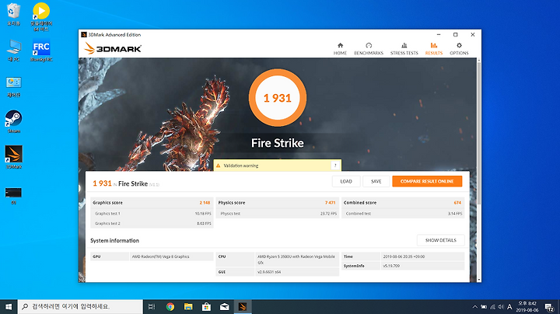Open the volume speaker tray icon

pyautogui.click(x=501, y=306)
